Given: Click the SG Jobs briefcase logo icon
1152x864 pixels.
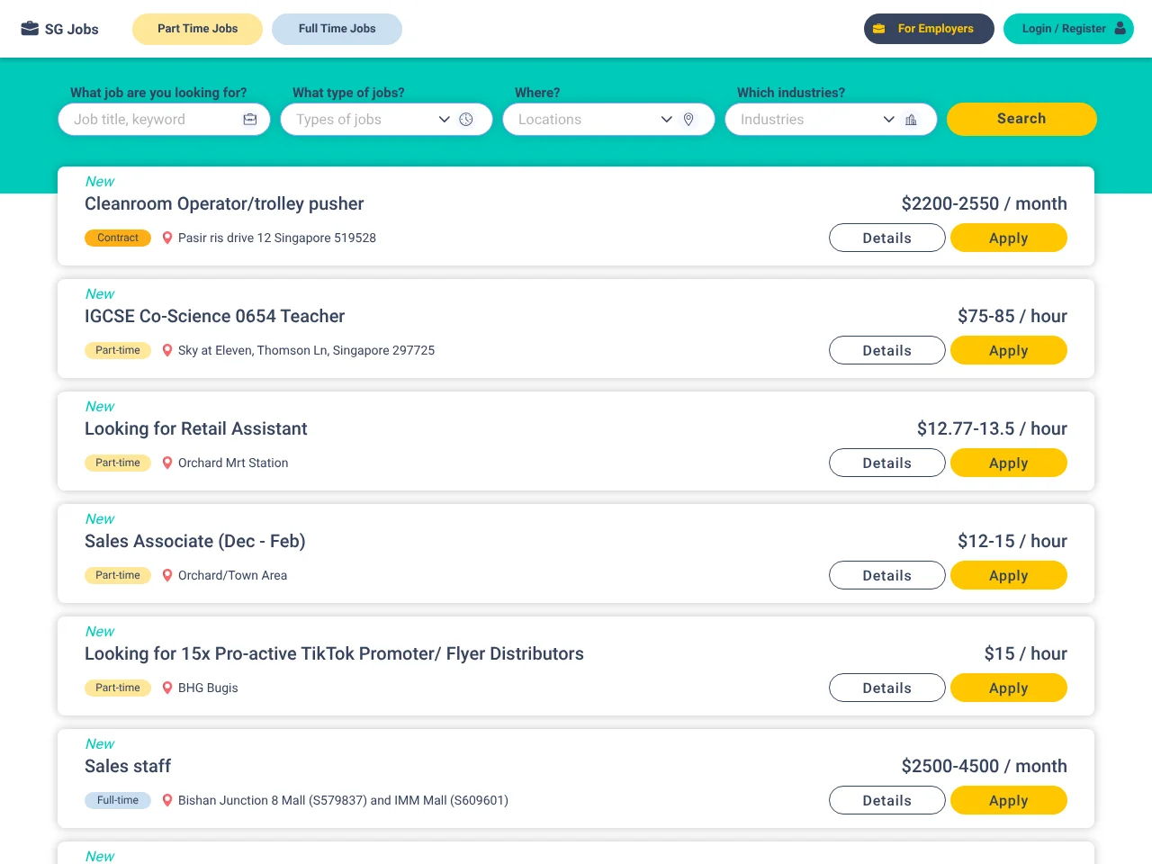Looking at the screenshot, I should [x=30, y=28].
